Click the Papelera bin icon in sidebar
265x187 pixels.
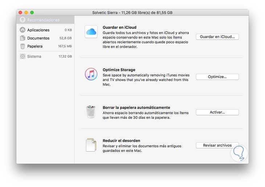click(23, 46)
